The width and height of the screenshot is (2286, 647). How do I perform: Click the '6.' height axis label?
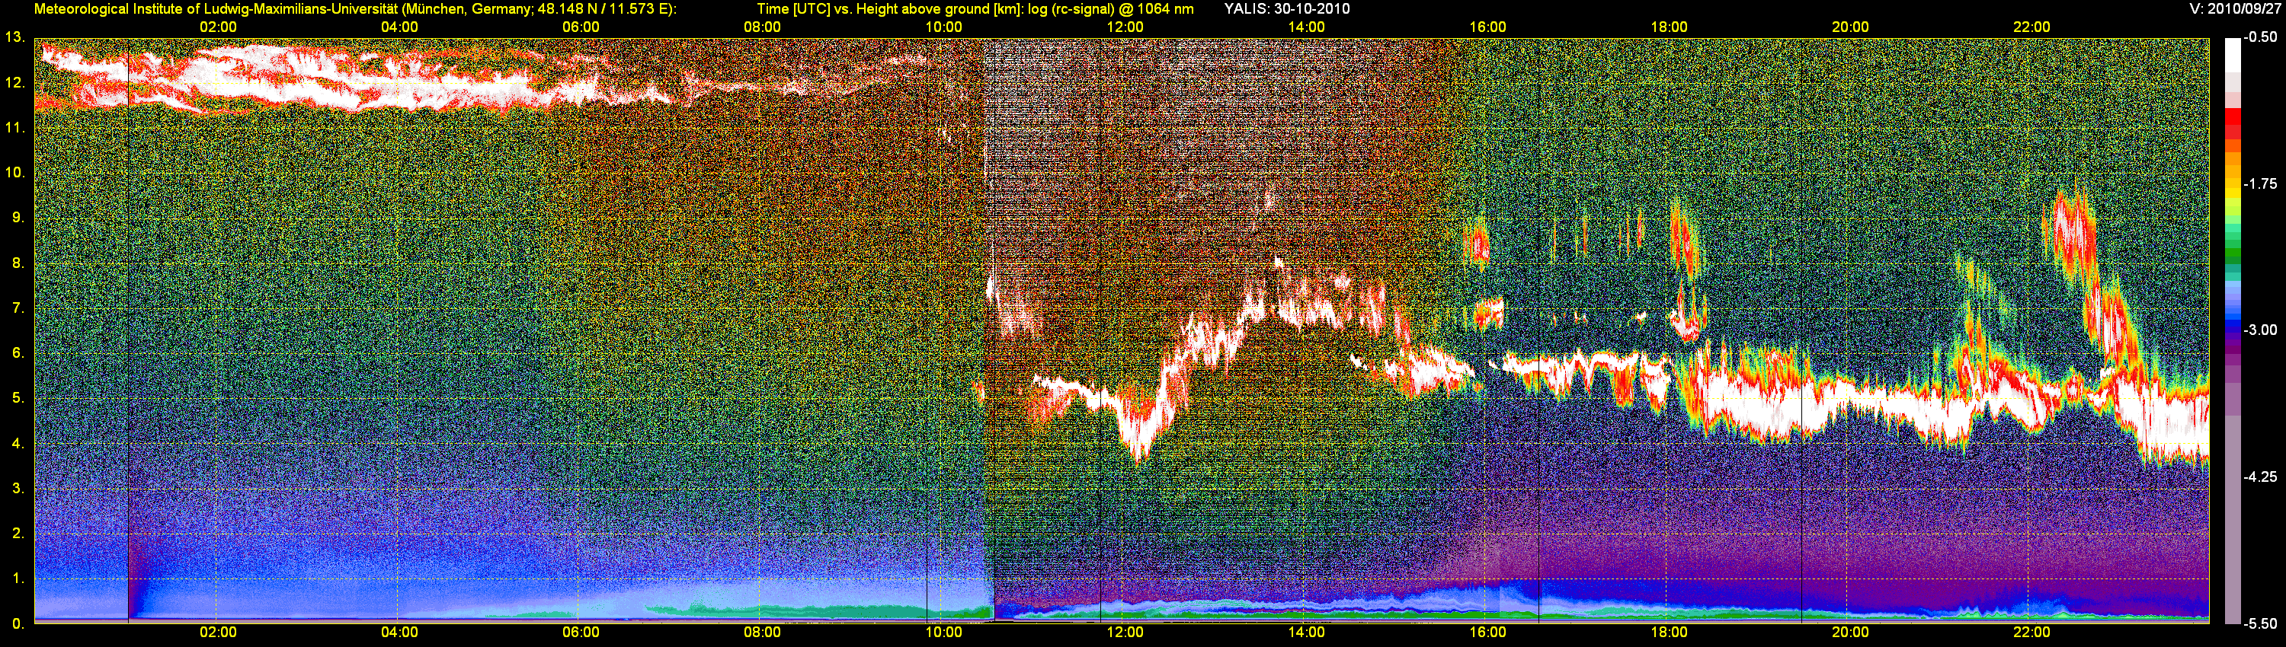(18, 352)
